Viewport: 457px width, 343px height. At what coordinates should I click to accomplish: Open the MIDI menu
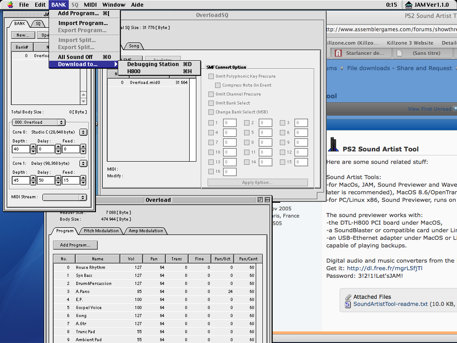click(x=90, y=4)
